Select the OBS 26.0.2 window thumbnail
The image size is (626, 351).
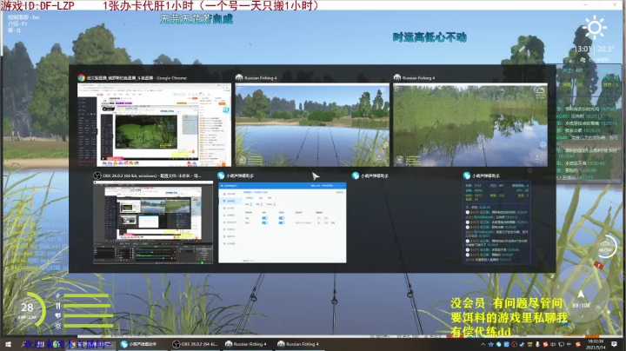point(153,222)
